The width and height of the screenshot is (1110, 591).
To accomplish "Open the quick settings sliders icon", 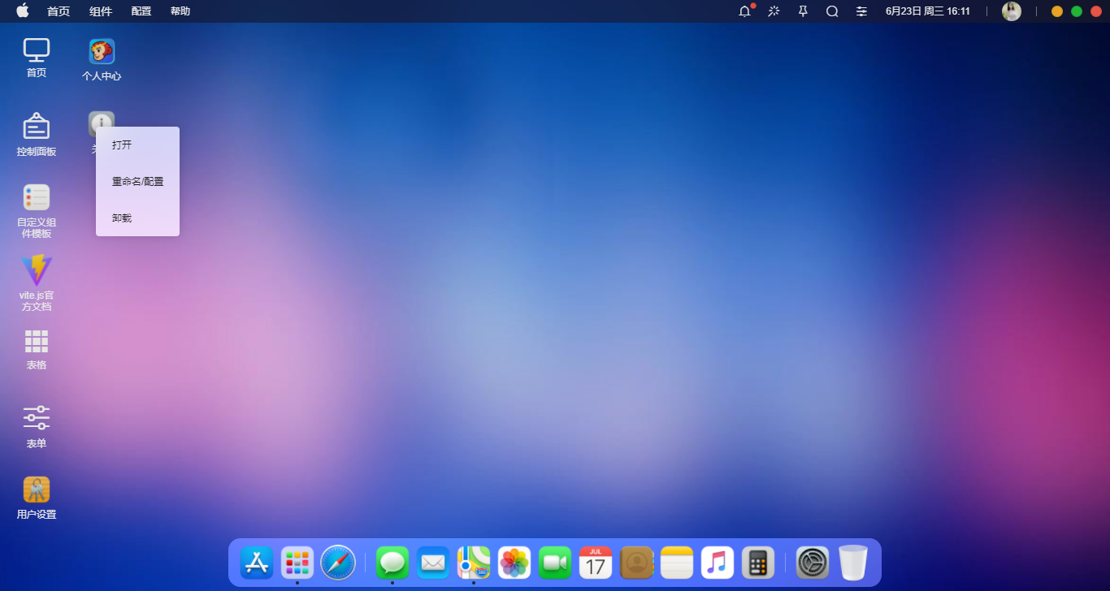I will tap(861, 11).
